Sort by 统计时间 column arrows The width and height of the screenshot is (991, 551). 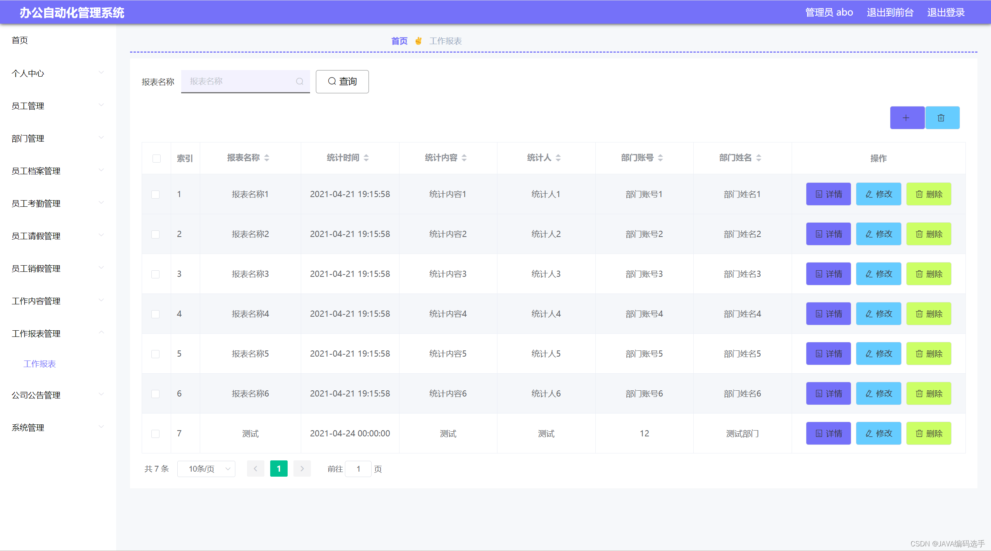pyautogui.click(x=366, y=158)
